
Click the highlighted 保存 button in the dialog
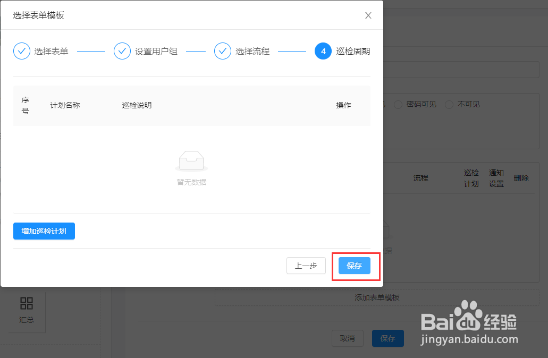coord(353,266)
